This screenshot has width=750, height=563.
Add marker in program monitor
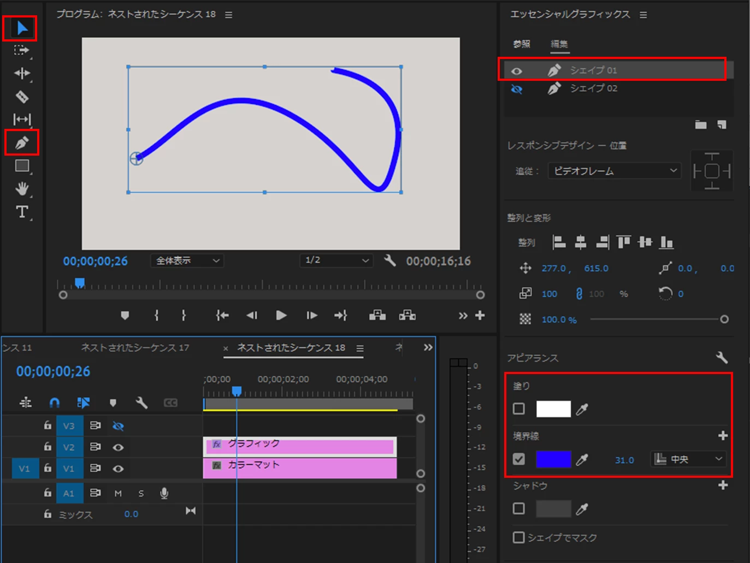pyautogui.click(x=125, y=315)
